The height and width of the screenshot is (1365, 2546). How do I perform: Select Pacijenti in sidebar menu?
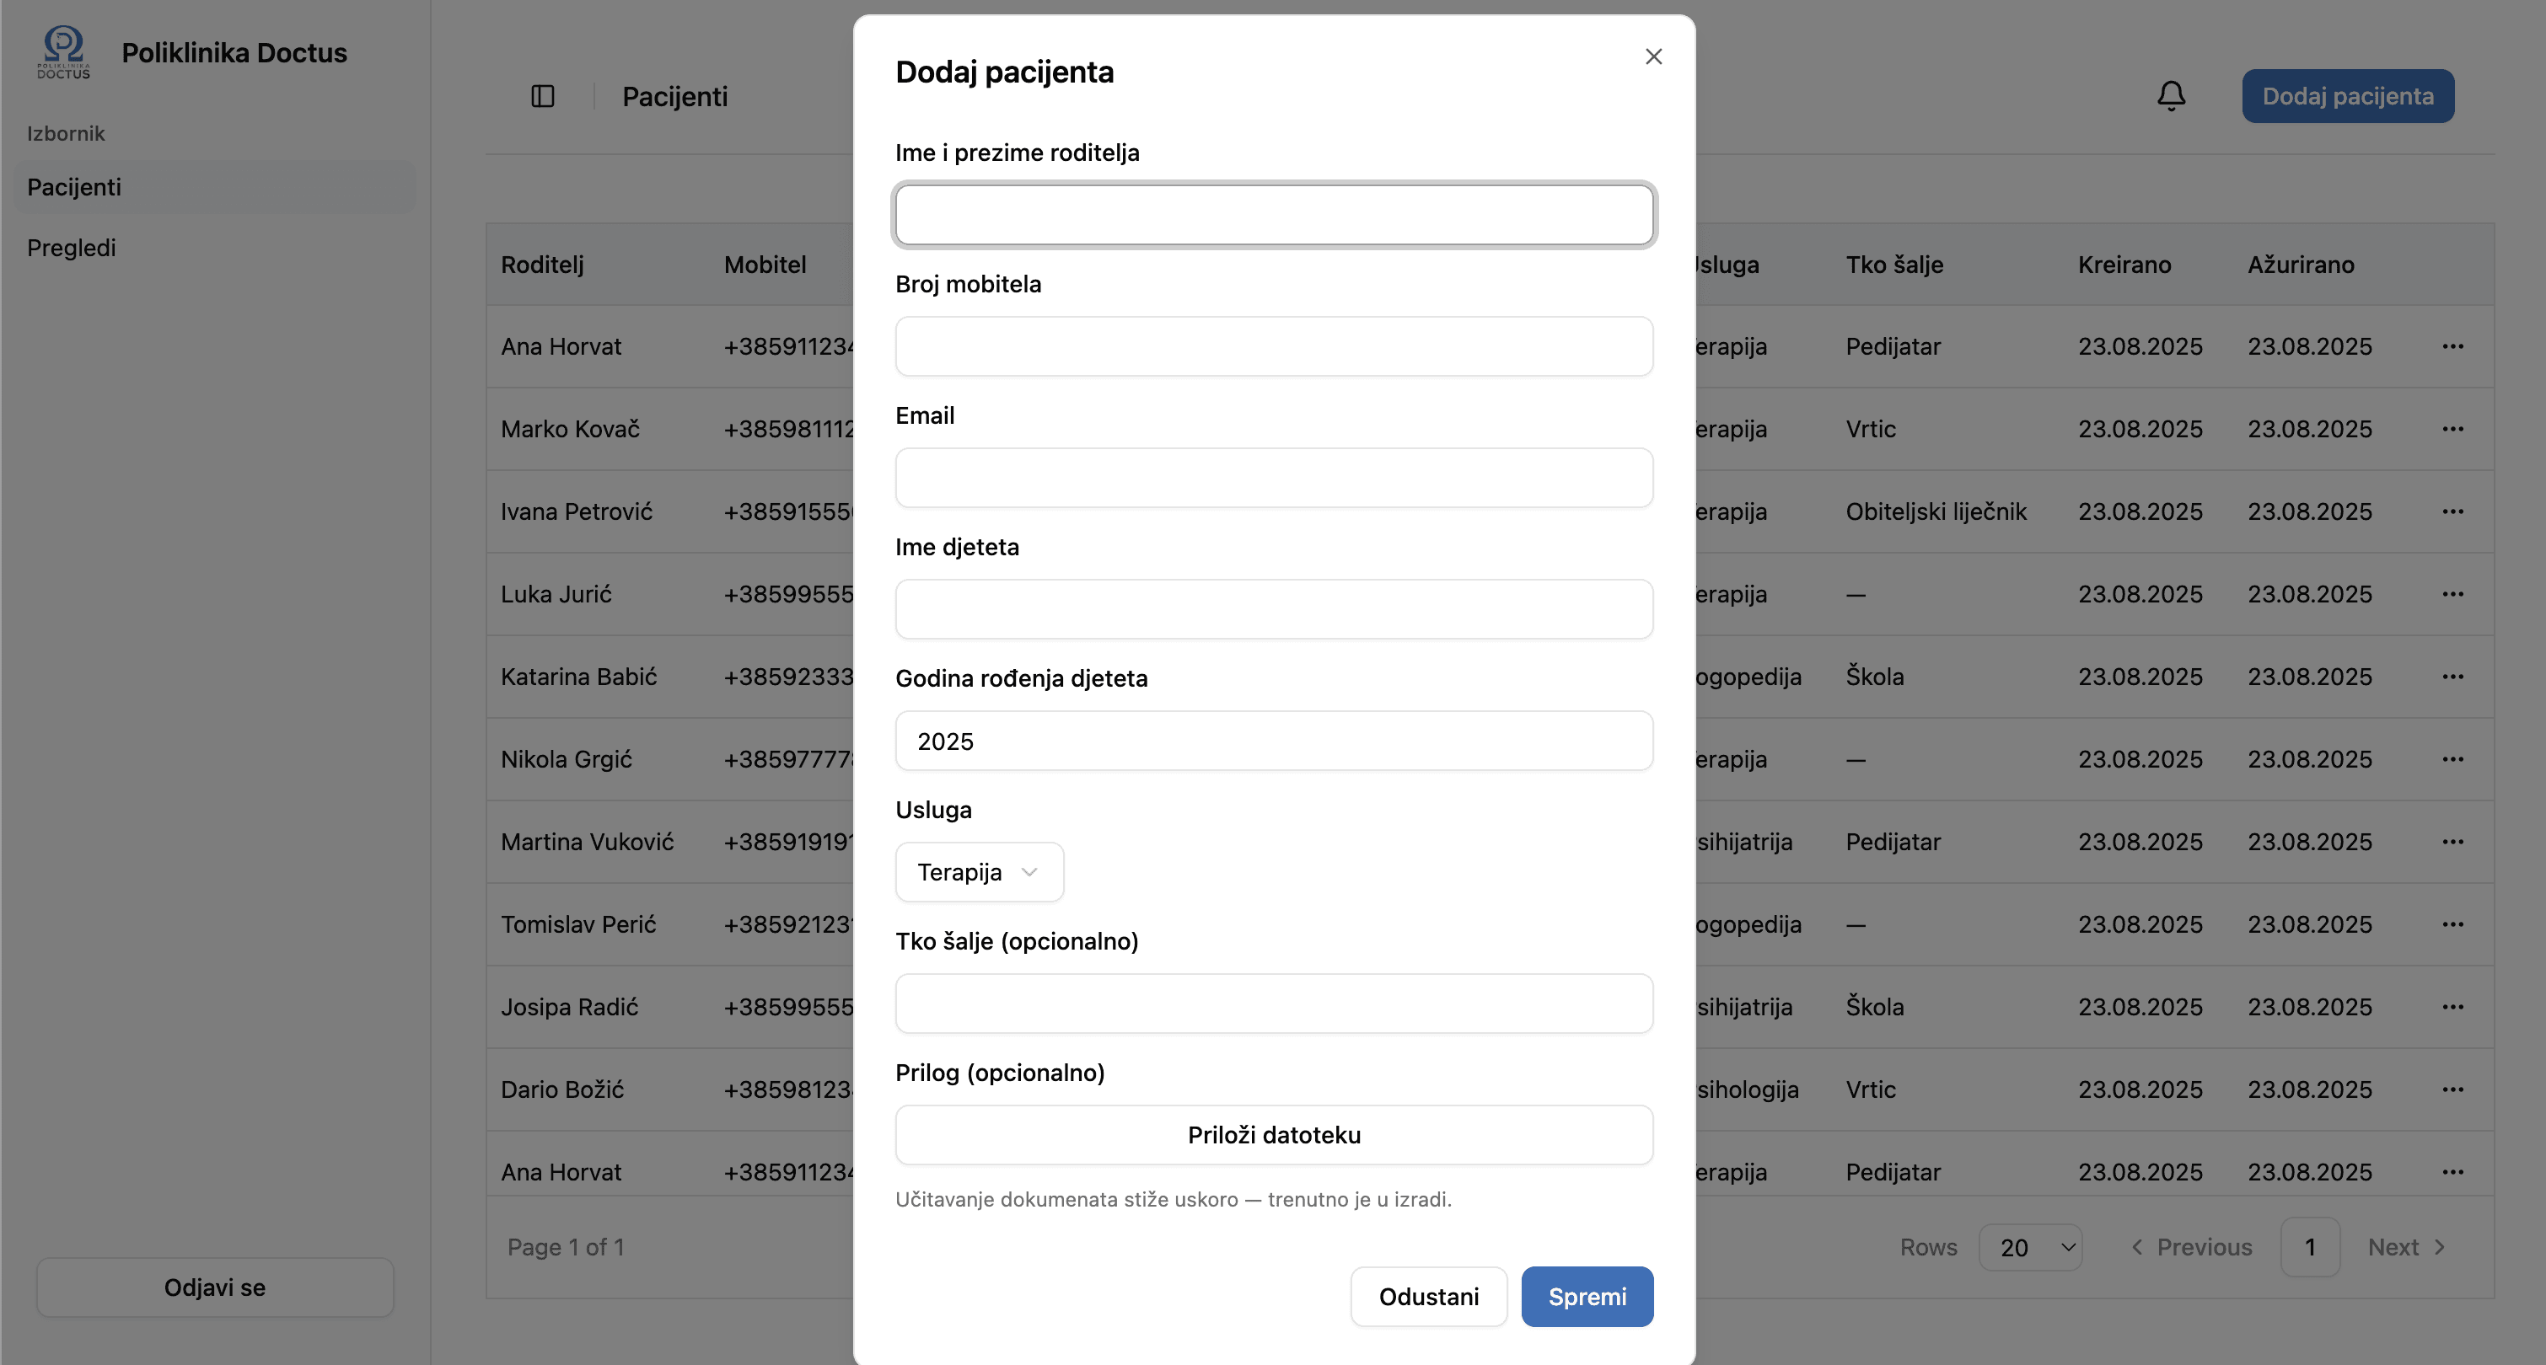pyautogui.click(x=74, y=187)
